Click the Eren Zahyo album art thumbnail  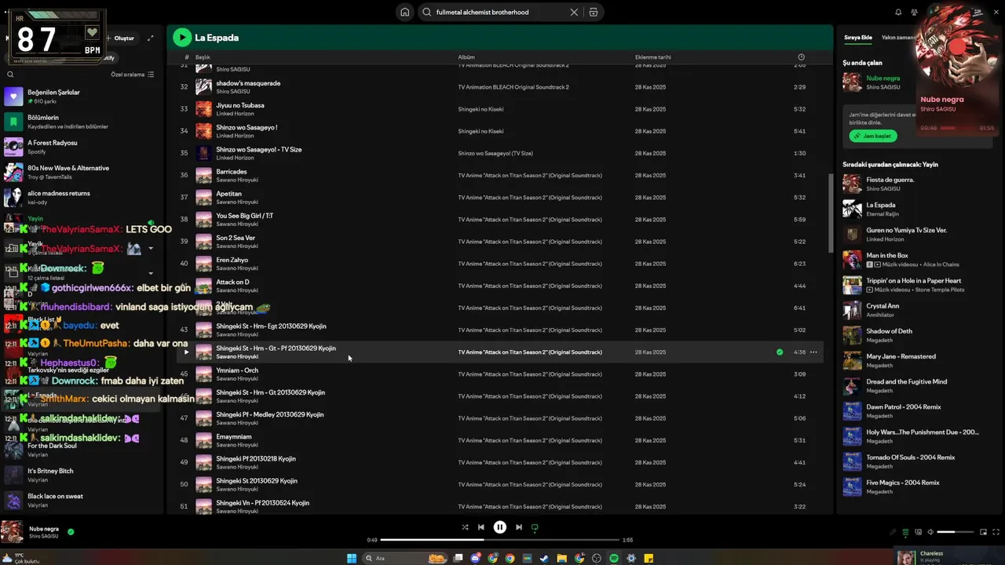[x=203, y=264]
